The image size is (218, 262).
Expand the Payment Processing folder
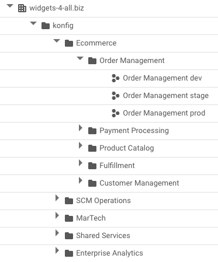pyautogui.click(x=81, y=128)
